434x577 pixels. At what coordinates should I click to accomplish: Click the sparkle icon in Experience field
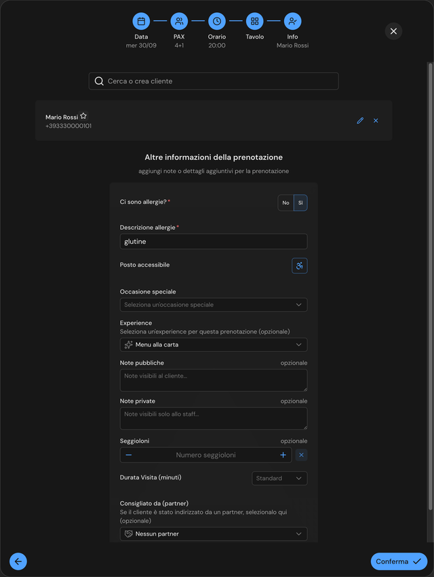pos(128,345)
